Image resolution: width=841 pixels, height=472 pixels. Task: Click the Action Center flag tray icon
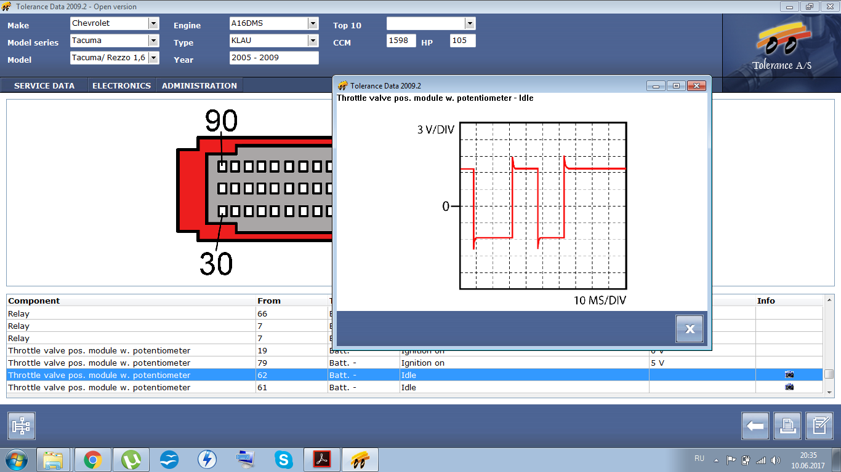731,460
